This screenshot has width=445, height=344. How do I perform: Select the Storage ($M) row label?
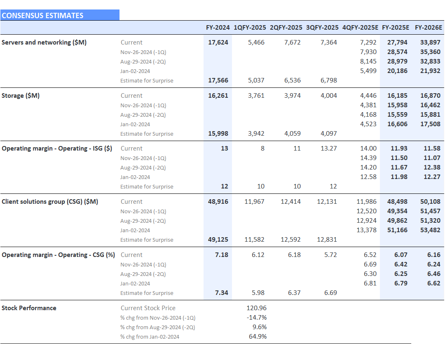21,96
